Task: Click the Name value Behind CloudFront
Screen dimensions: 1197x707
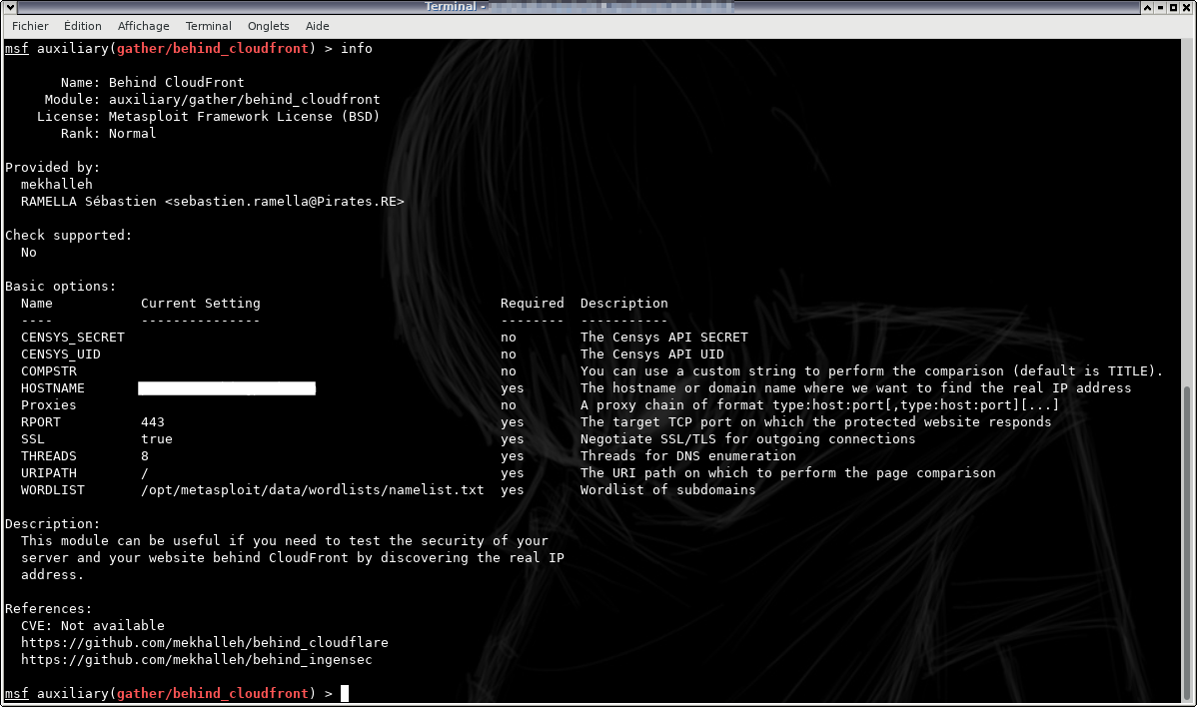Action: [x=176, y=82]
